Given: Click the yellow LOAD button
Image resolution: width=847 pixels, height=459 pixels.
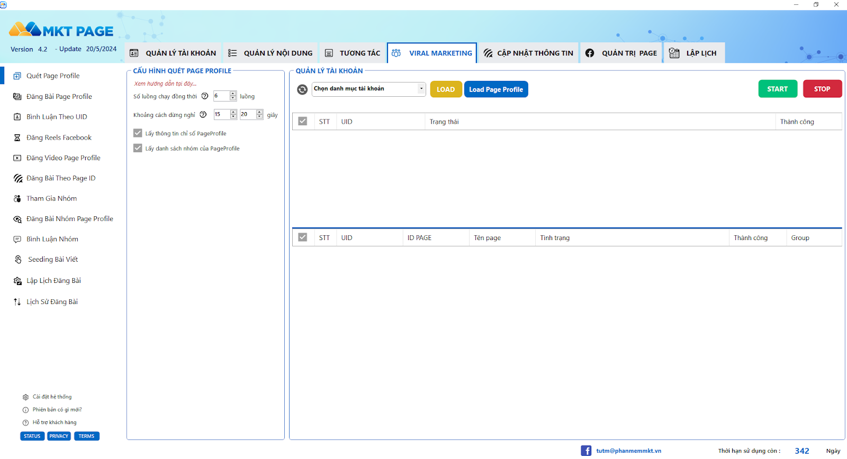Looking at the screenshot, I should (x=446, y=89).
